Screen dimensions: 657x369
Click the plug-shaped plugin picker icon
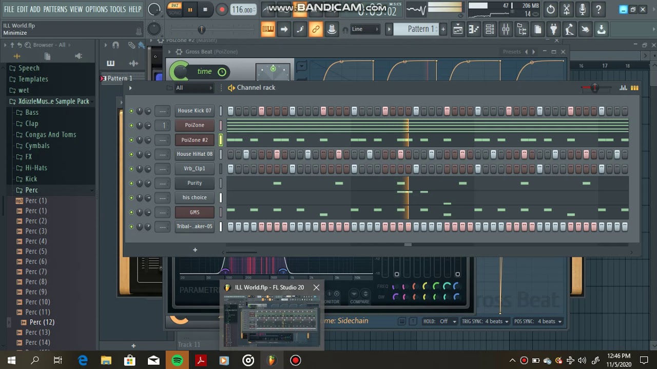point(553,29)
